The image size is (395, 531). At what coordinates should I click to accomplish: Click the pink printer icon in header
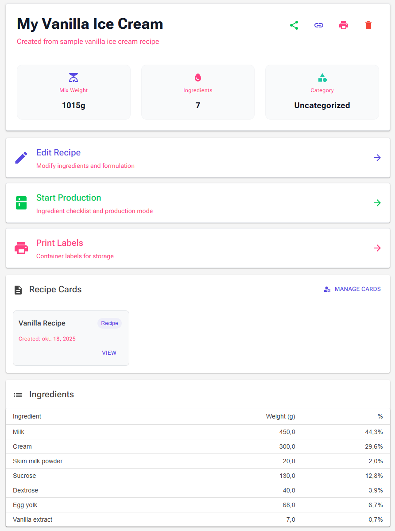point(344,25)
